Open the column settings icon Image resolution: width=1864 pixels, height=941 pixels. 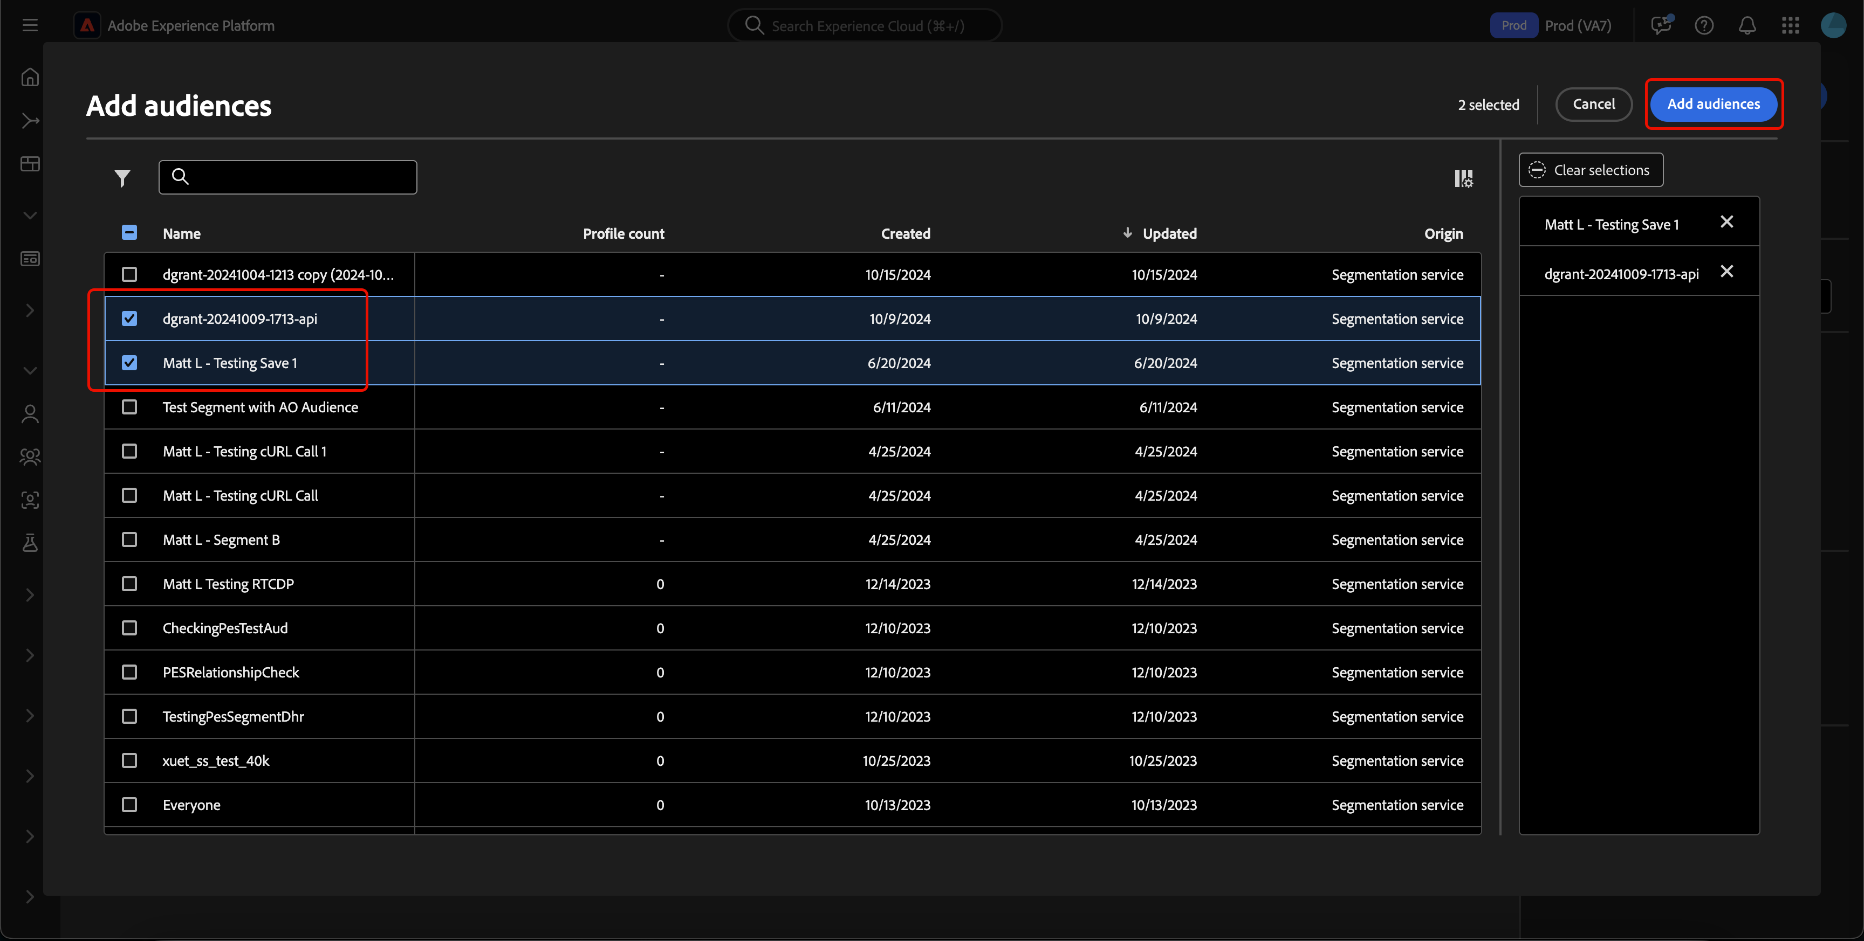[x=1463, y=178]
